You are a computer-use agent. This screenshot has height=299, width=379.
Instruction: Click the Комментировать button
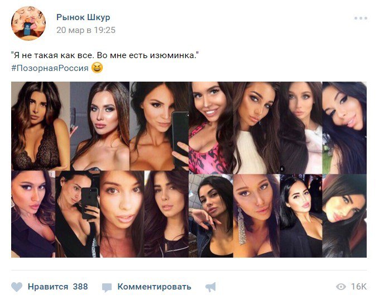coord(154,287)
